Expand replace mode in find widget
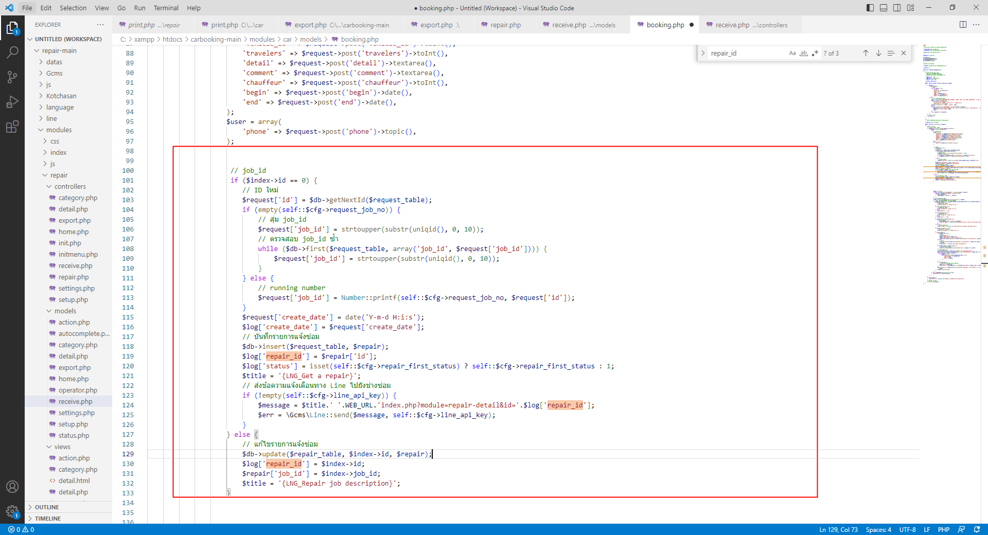 click(x=703, y=53)
